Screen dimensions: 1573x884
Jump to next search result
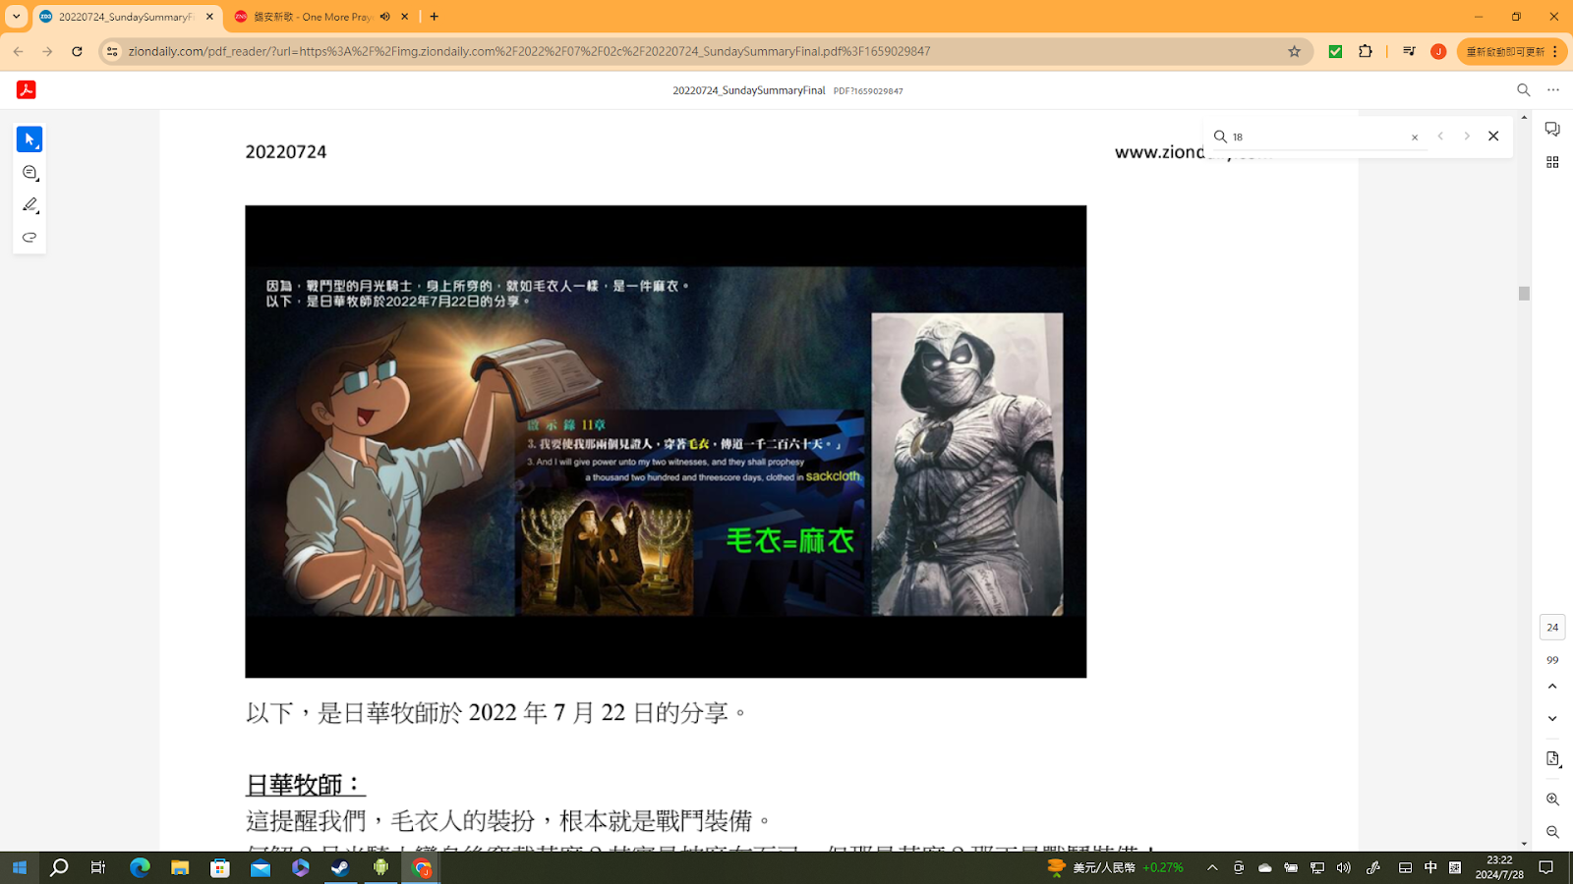click(1467, 137)
